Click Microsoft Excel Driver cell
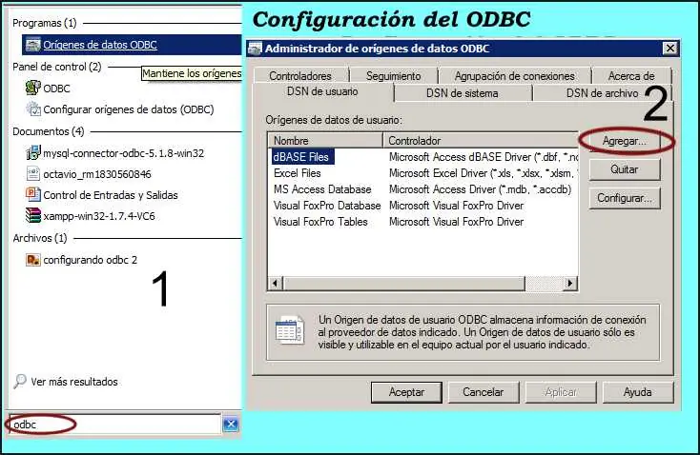 click(483, 173)
